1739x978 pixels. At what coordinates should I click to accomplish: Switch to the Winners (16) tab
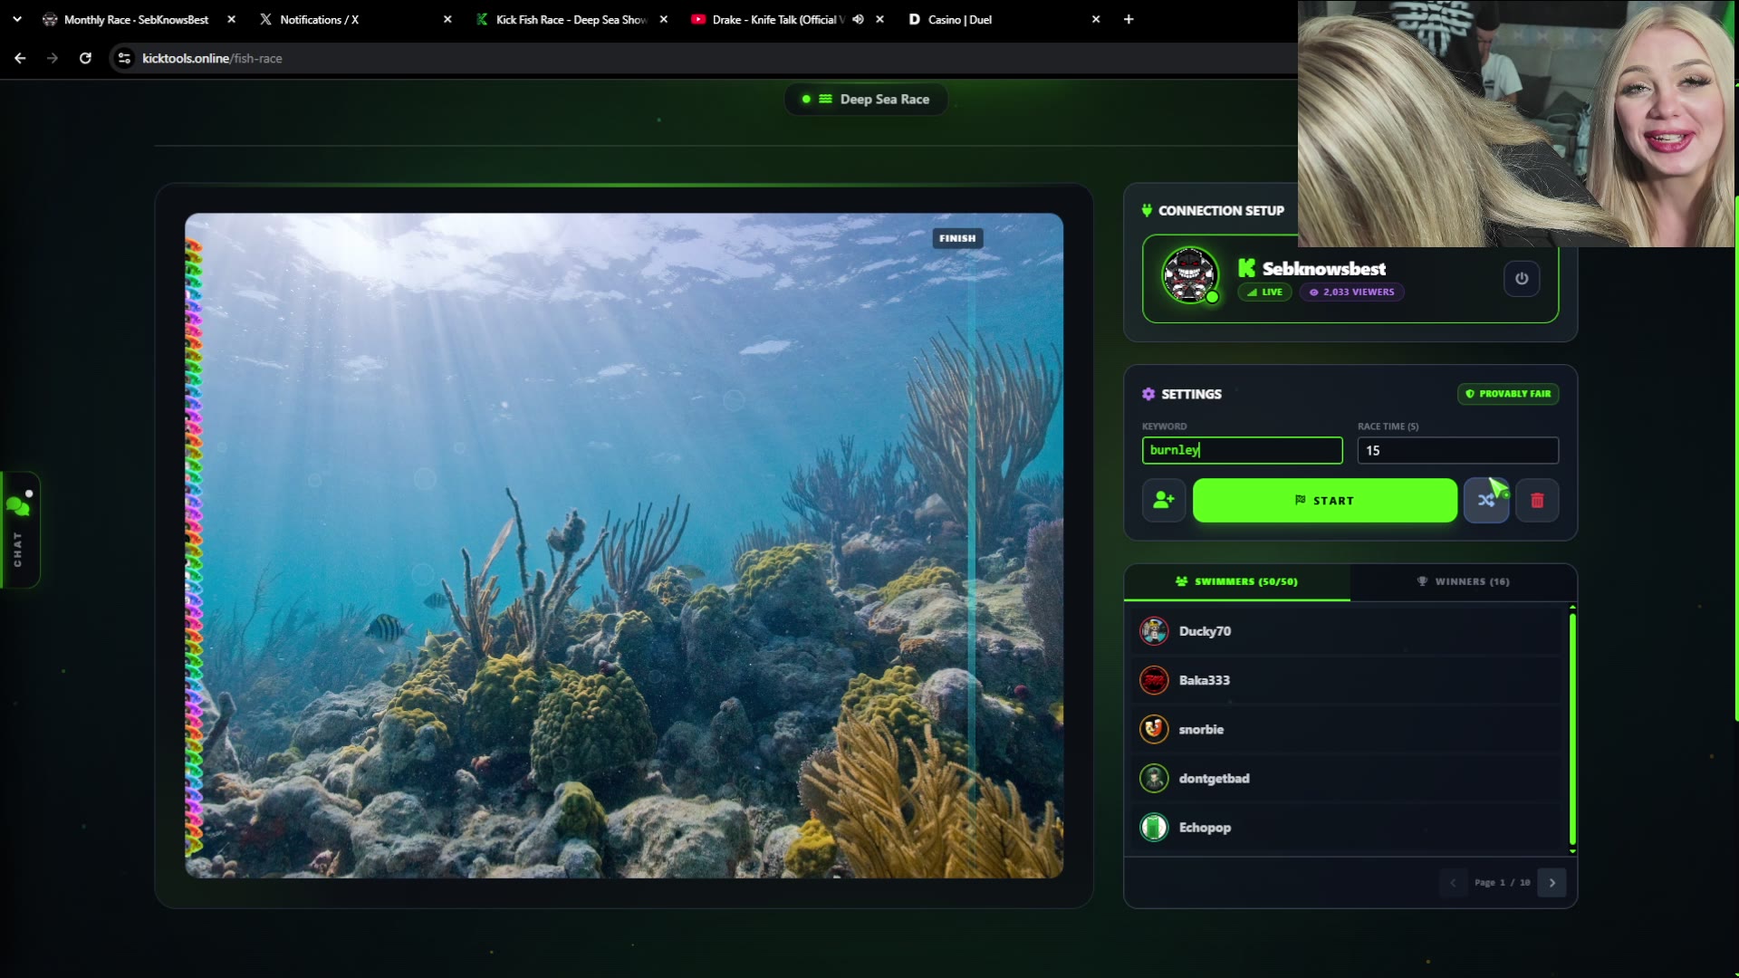(1463, 581)
